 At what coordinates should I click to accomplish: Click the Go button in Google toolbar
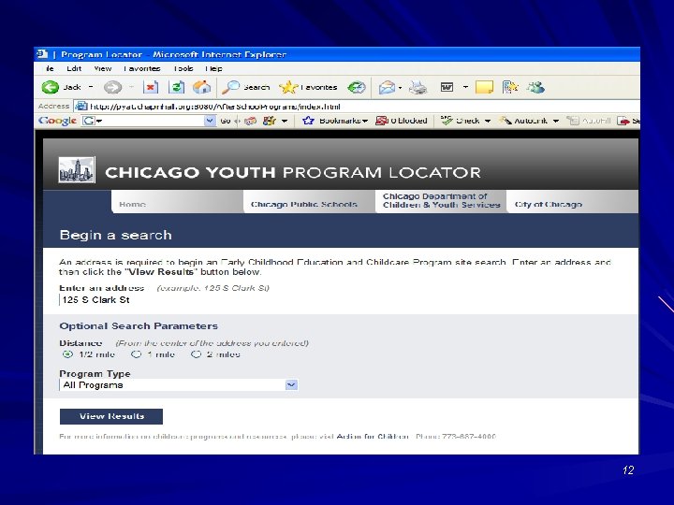226,121
